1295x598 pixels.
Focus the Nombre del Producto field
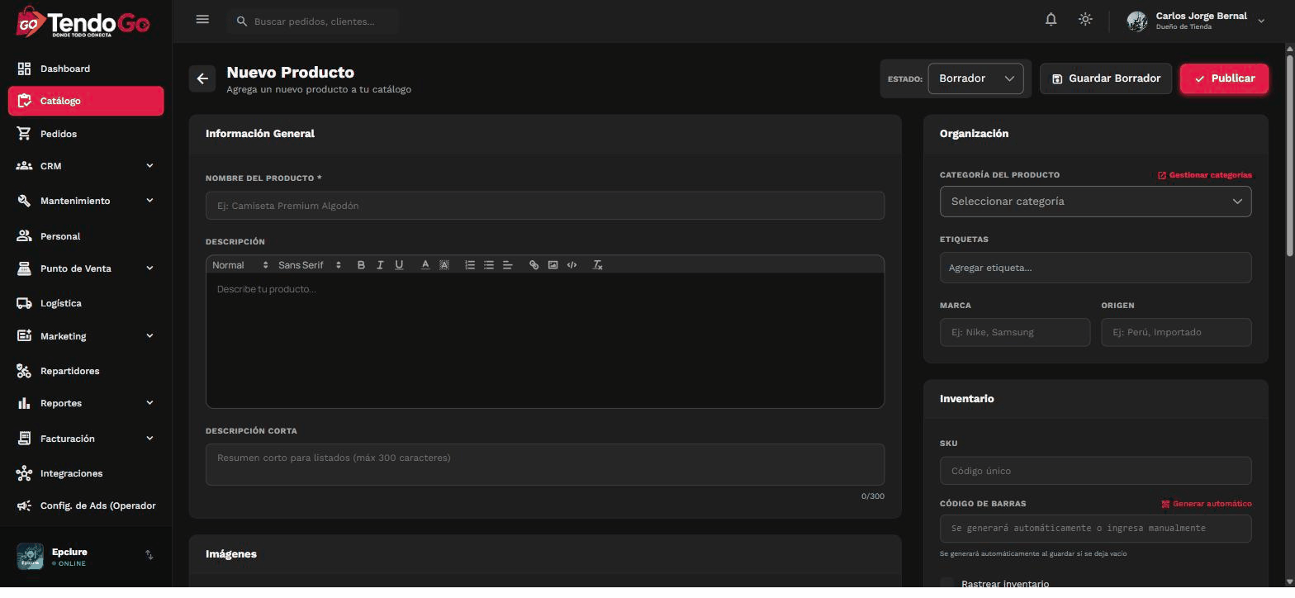tap(545, 206)
